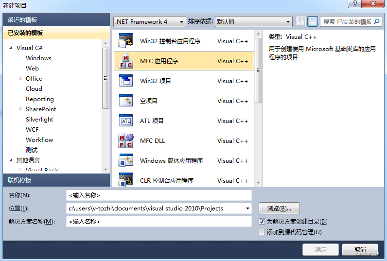
Task: Select the Workflow template category
Action: (39, 140)
